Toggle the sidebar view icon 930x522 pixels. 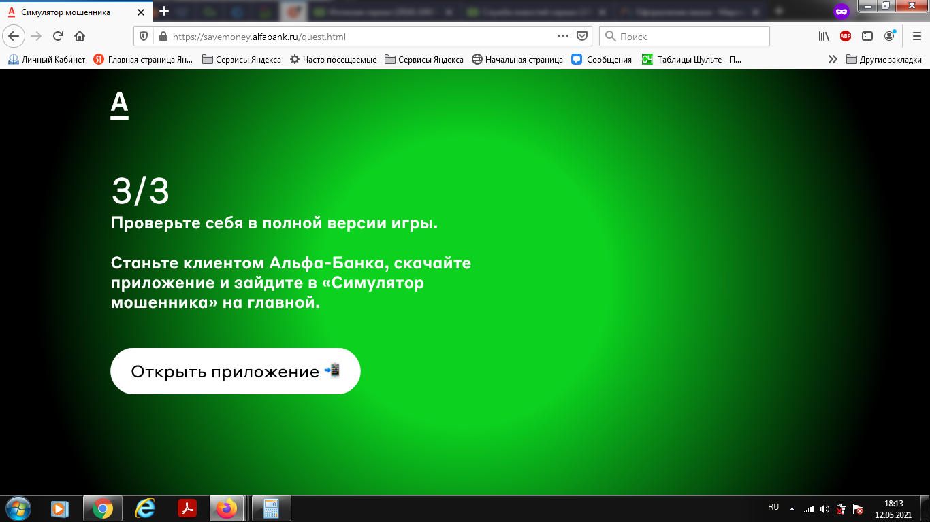pyautogui.click(x=867, y=37)
